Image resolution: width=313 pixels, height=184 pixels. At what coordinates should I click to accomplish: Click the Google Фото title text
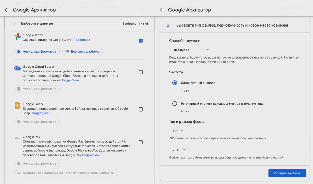pyautogui.click(x=33, y=35)
